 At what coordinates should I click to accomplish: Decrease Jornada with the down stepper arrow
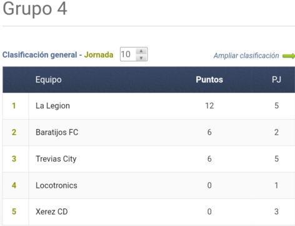[141, 58]
